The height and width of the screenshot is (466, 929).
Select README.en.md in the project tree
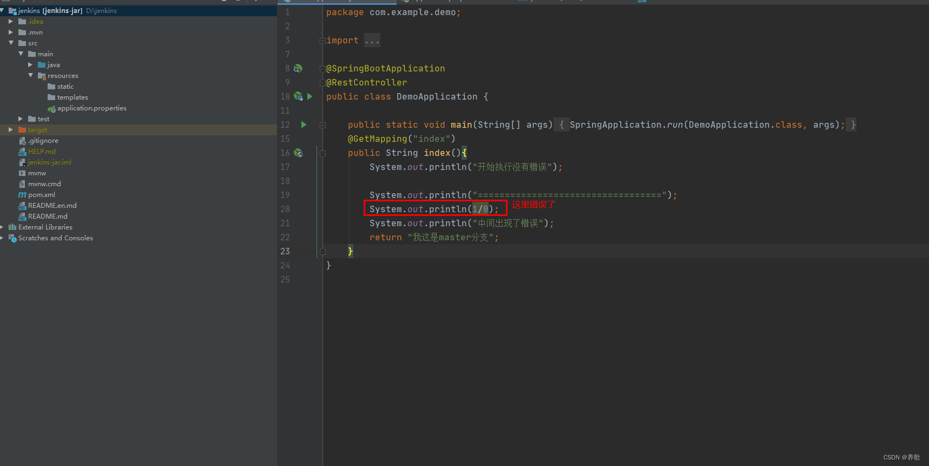tap(52, 206)
